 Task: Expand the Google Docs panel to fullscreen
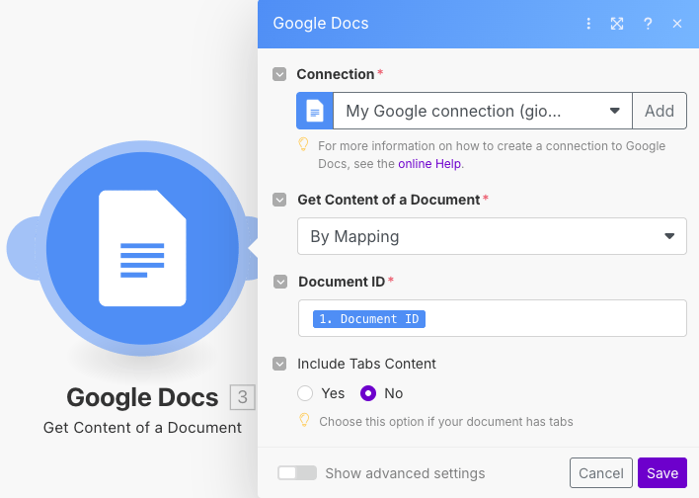coord(617,24)
